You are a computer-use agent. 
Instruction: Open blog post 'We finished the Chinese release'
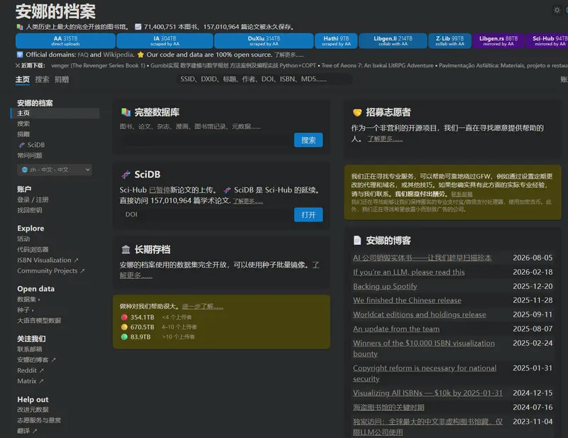(x=407, y=300)
